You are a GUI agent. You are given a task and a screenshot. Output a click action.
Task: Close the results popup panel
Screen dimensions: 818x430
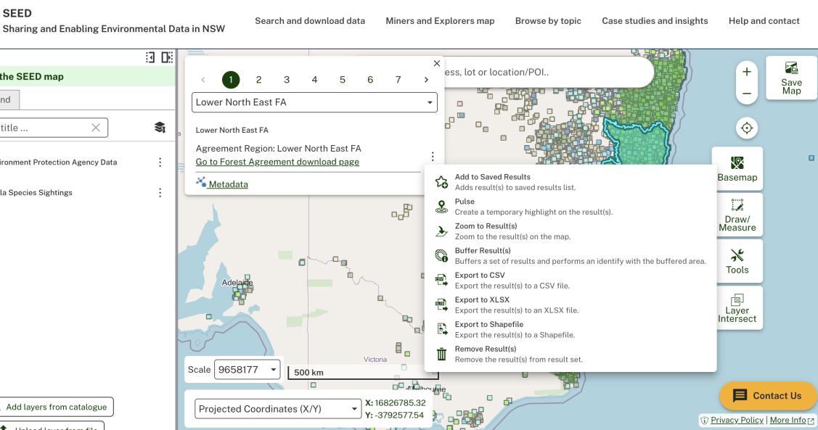(x=437, y=64)
